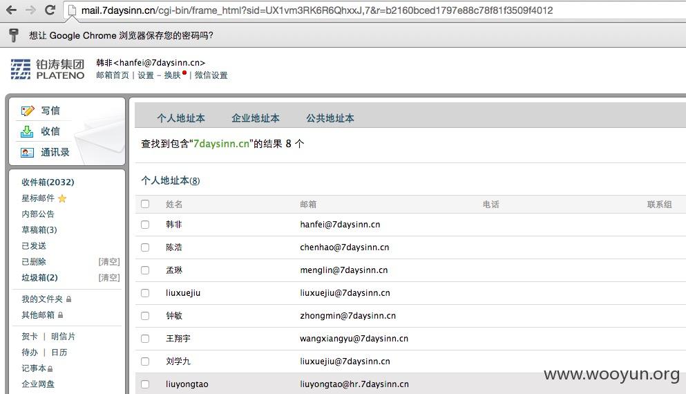The height and width of the screenshot is (394, 686).
Task: Open 收信 to receive mail
Action: (50, 131)
